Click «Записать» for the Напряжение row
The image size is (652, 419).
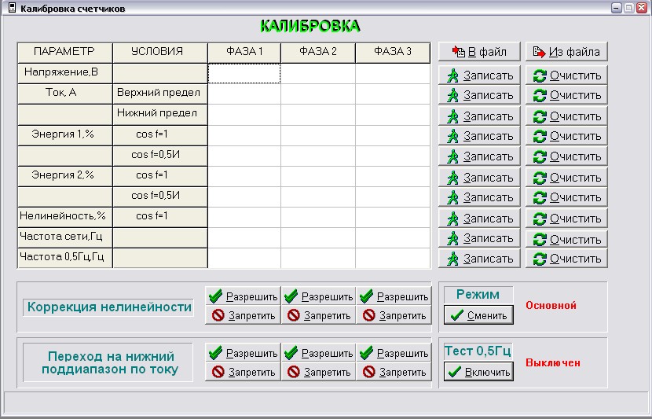(478, 75)
